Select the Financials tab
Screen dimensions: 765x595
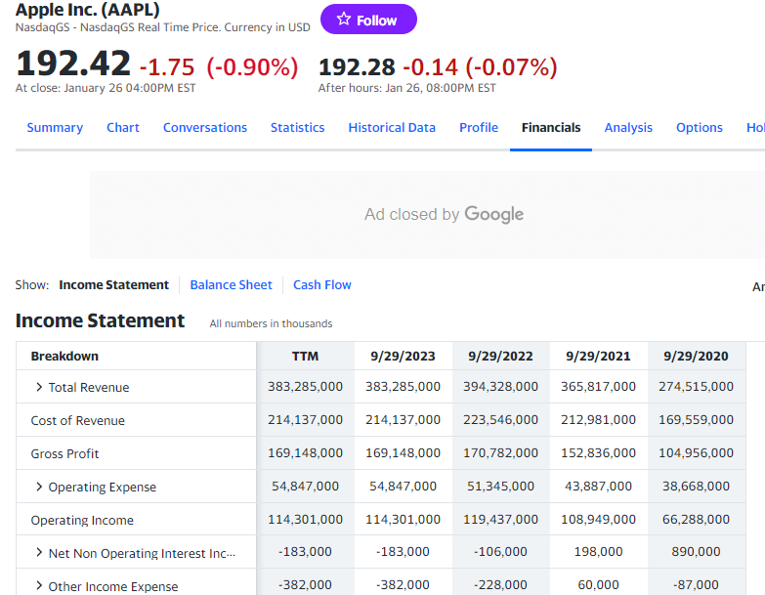[x=551, y=127]
